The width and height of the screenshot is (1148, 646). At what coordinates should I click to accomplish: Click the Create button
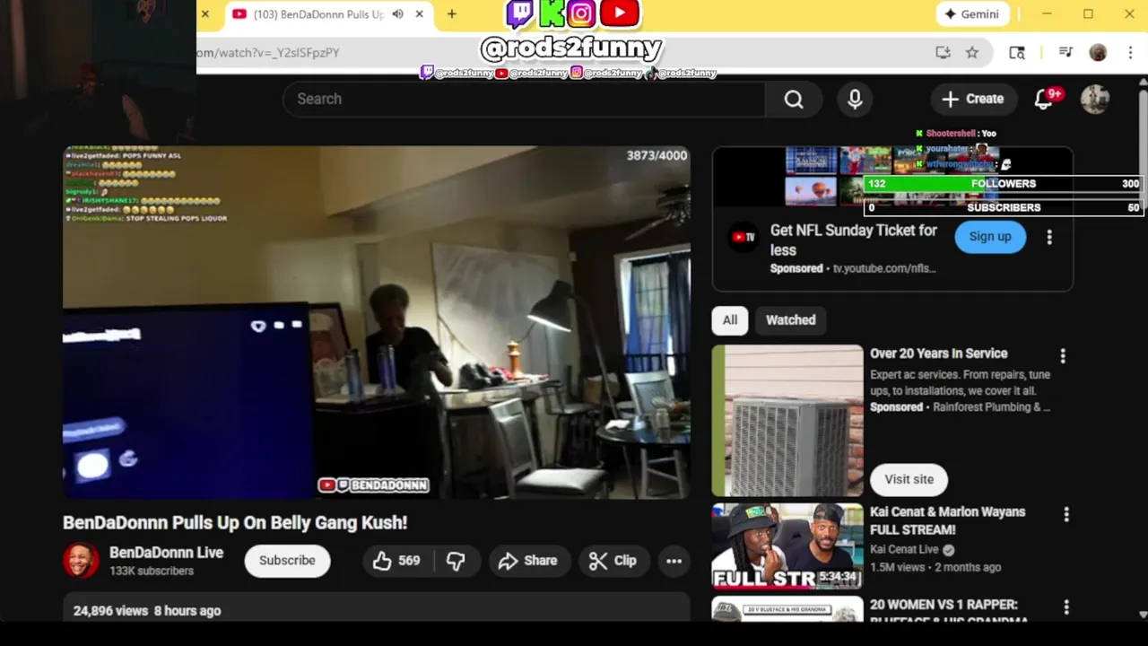pos(973,99)
